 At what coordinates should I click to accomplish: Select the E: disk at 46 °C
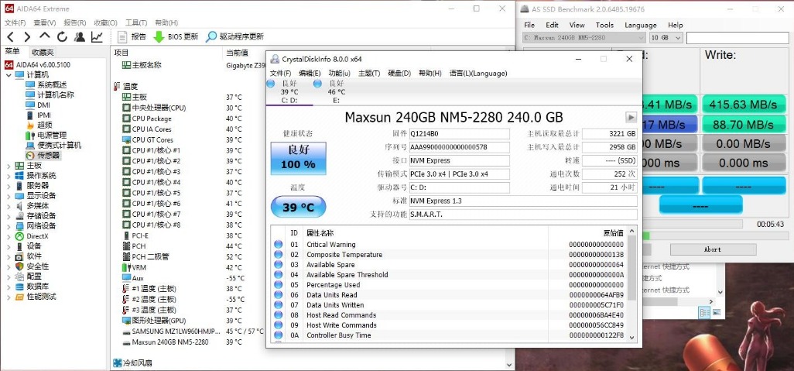tap(337, 91)
